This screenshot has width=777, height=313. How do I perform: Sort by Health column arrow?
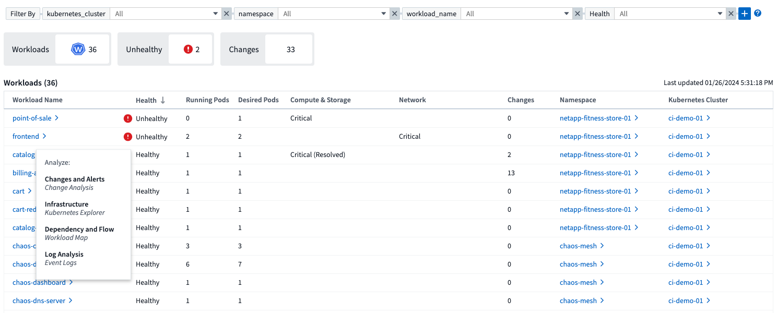163,100
